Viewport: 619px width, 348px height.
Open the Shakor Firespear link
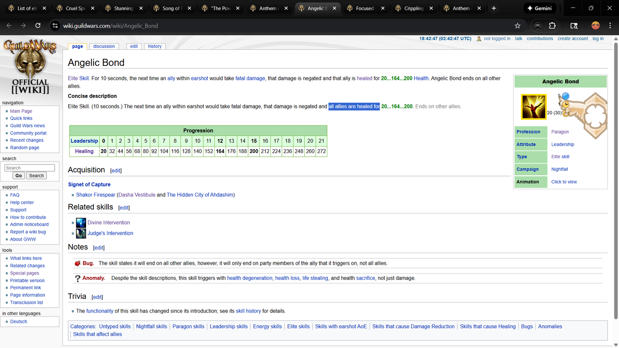pyautogui.click(x=96, y=195)
